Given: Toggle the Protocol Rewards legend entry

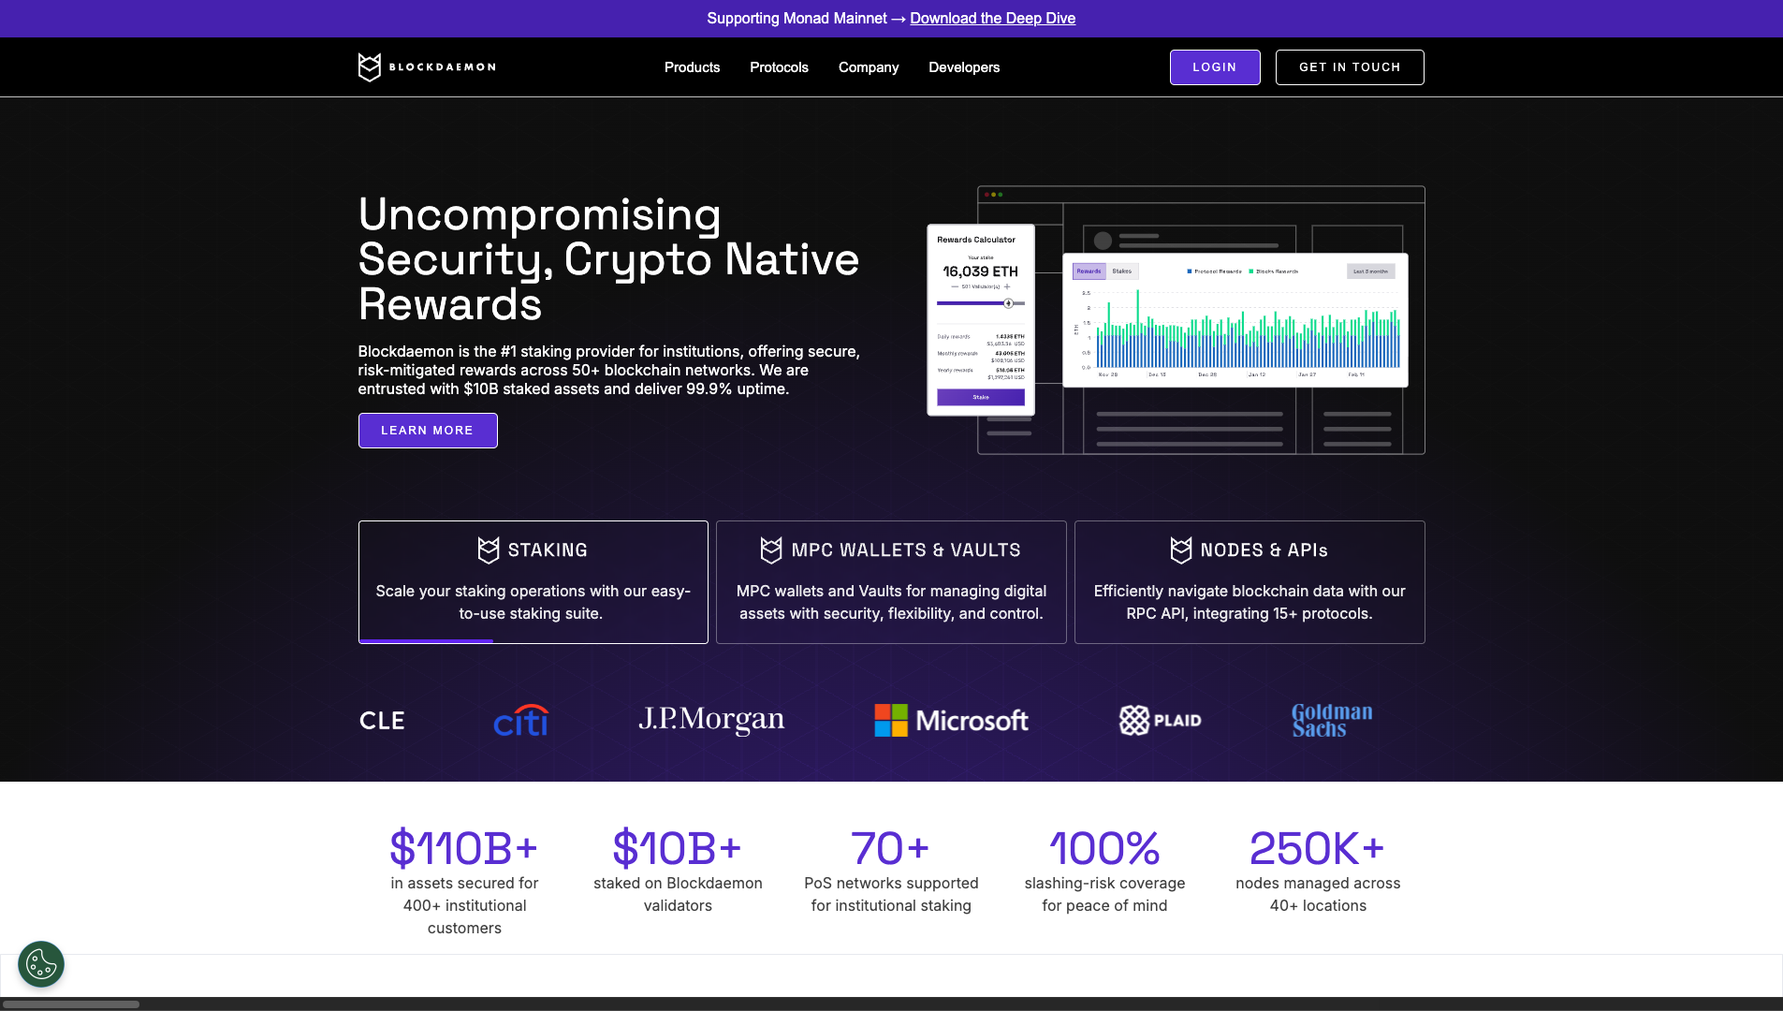Looking at the screenshot, I should pos(1217,271).
